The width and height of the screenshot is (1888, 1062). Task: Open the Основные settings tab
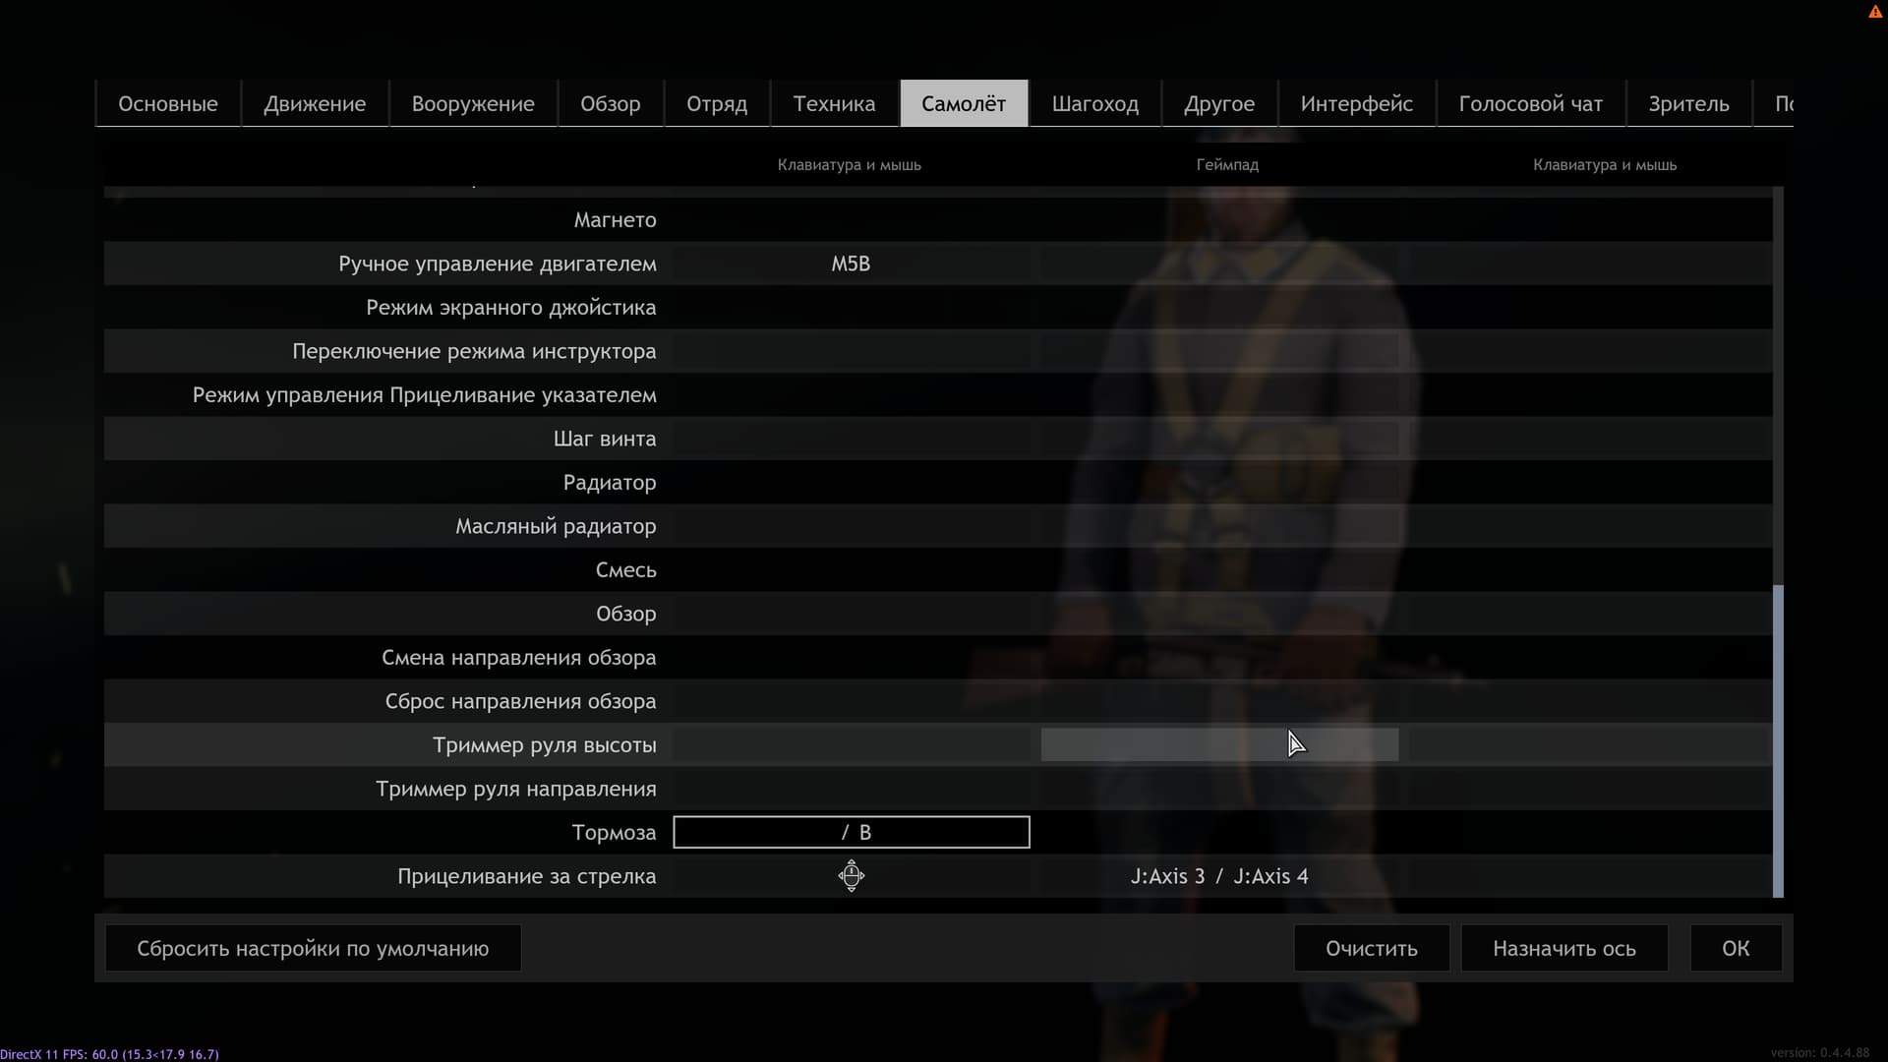coord(168,103)
